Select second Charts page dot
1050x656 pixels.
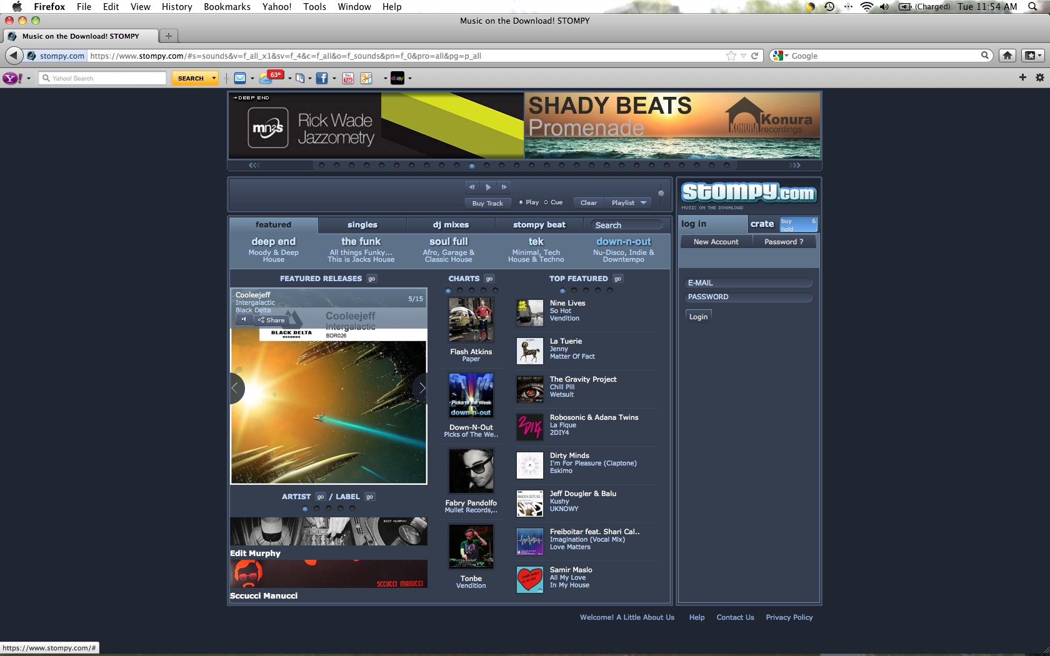coord(460,291)
